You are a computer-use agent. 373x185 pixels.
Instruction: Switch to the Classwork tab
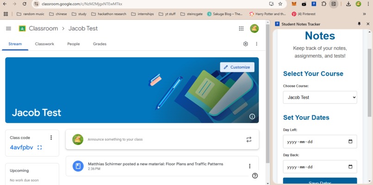click(44, 44)
